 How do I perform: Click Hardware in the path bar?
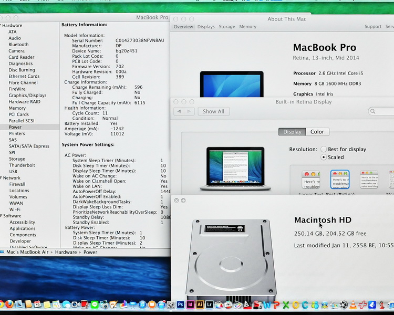(x=66, y=252)
